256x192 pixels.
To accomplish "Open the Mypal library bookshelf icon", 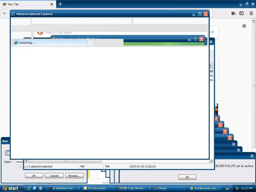I will [x=233, y=13].
